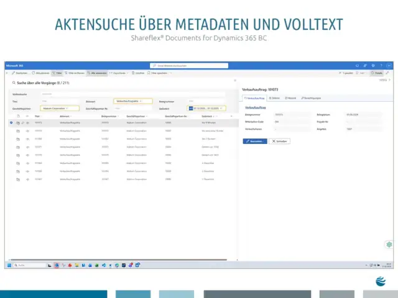Open the Aktenart filter dropdown
Viewport: 398px width, 298px height.
tap(133, 101)
